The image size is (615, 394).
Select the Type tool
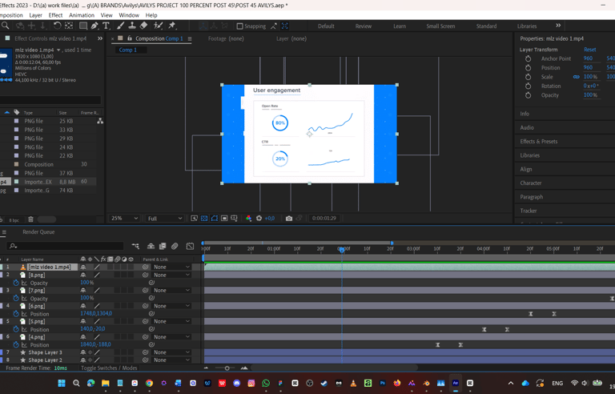[x=106, y=26]
